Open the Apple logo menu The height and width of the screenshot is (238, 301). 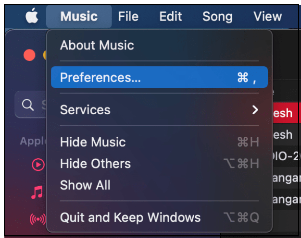(x=32, y=17)
